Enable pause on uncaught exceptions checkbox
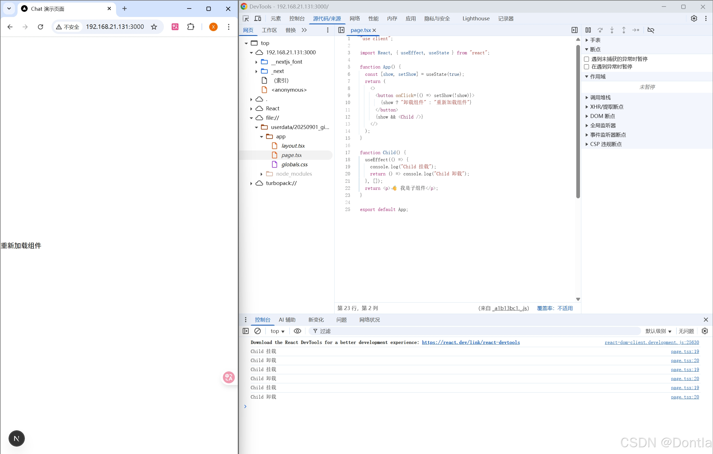The width and height of the screenshot is (713, 454). pos(586,59)
